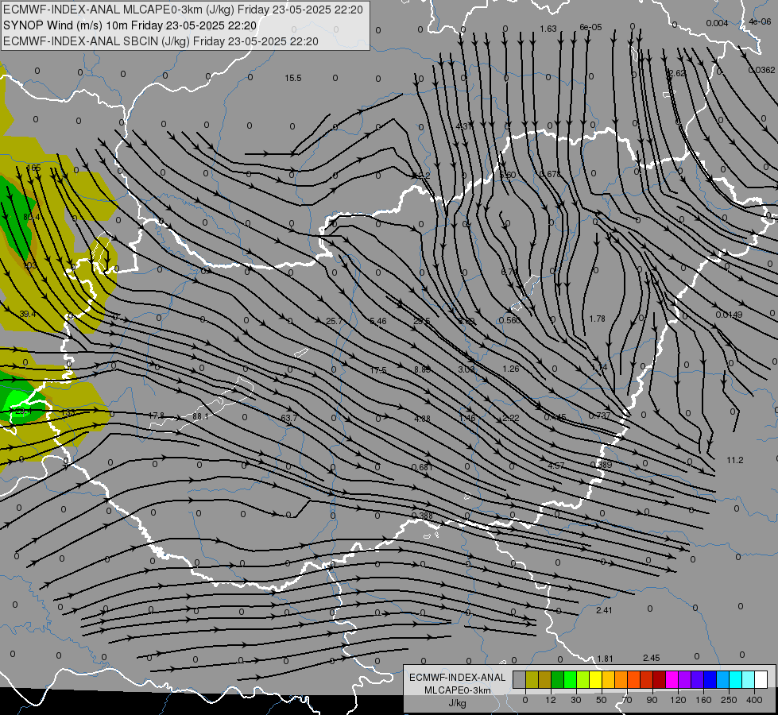This screenshot has width=778, height=715.
Task: Click the dark green legend swatch
Action: click(x=557, y=680)
